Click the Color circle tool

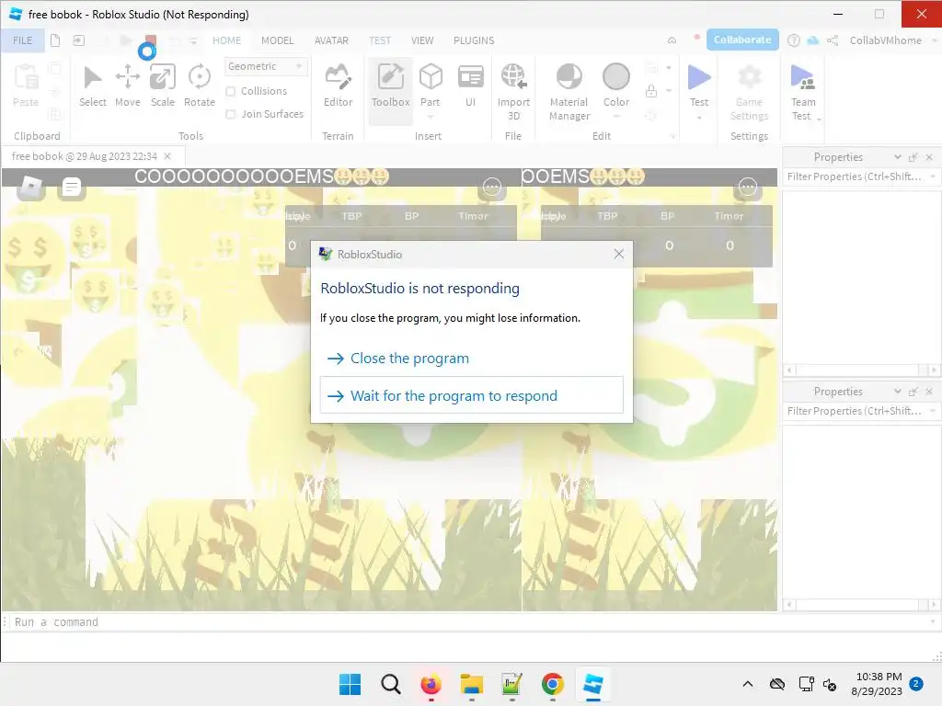[x=615, y=78]
